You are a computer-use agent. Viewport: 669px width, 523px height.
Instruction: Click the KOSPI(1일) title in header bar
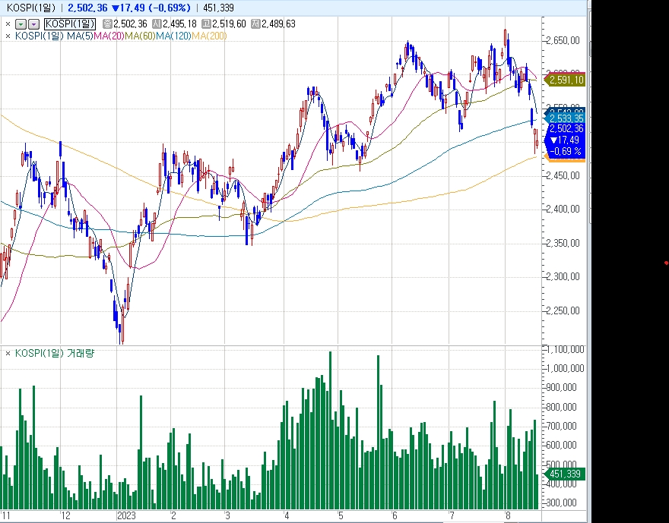pos(30,8)
